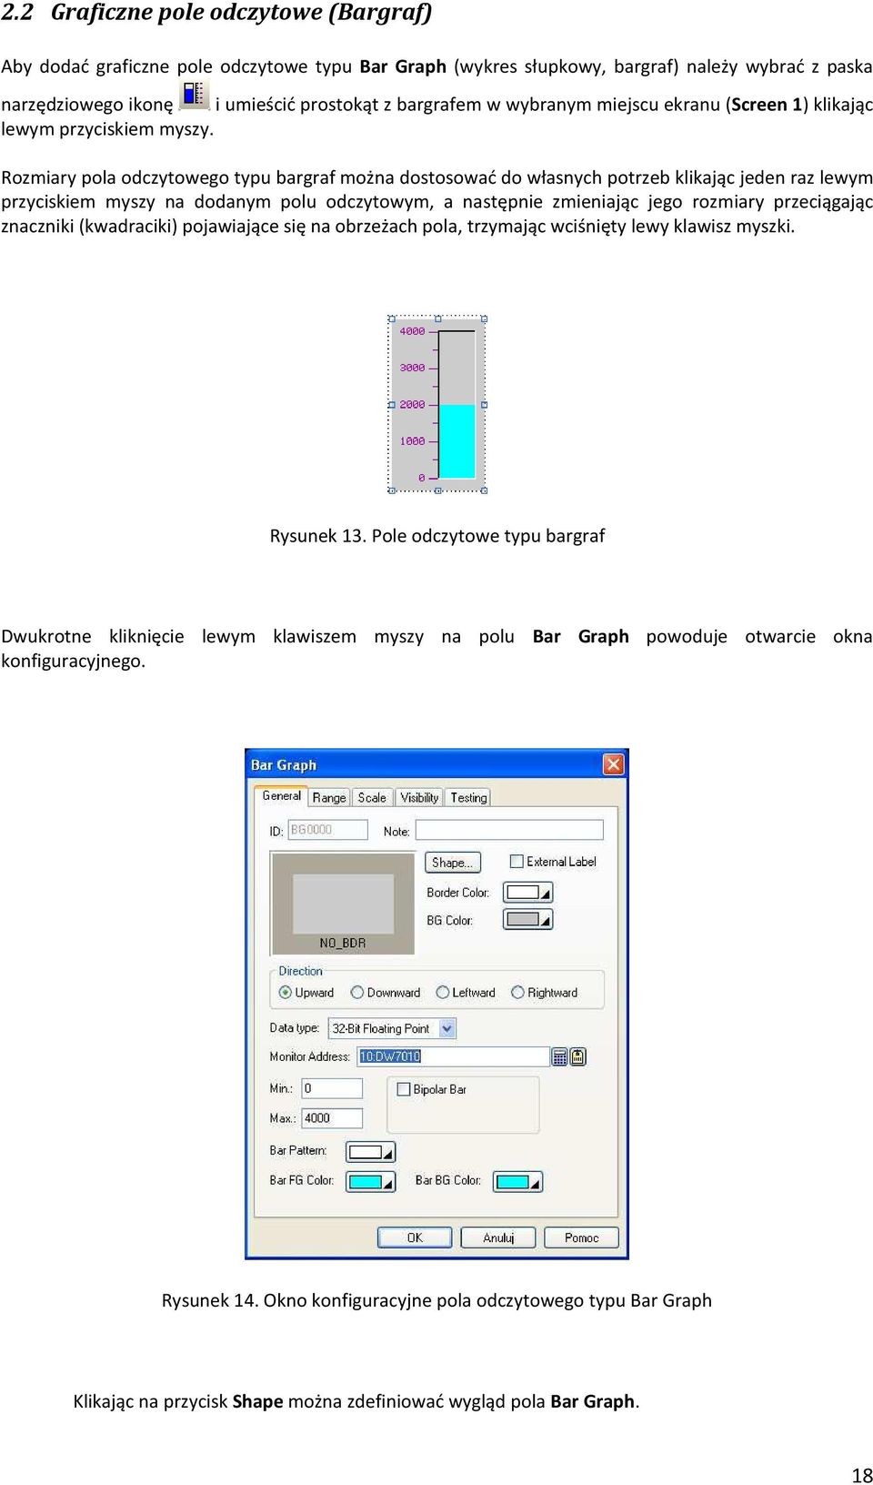Enable the External Label checkbox
The image size is (873, 1485).
tap(517, 862)
